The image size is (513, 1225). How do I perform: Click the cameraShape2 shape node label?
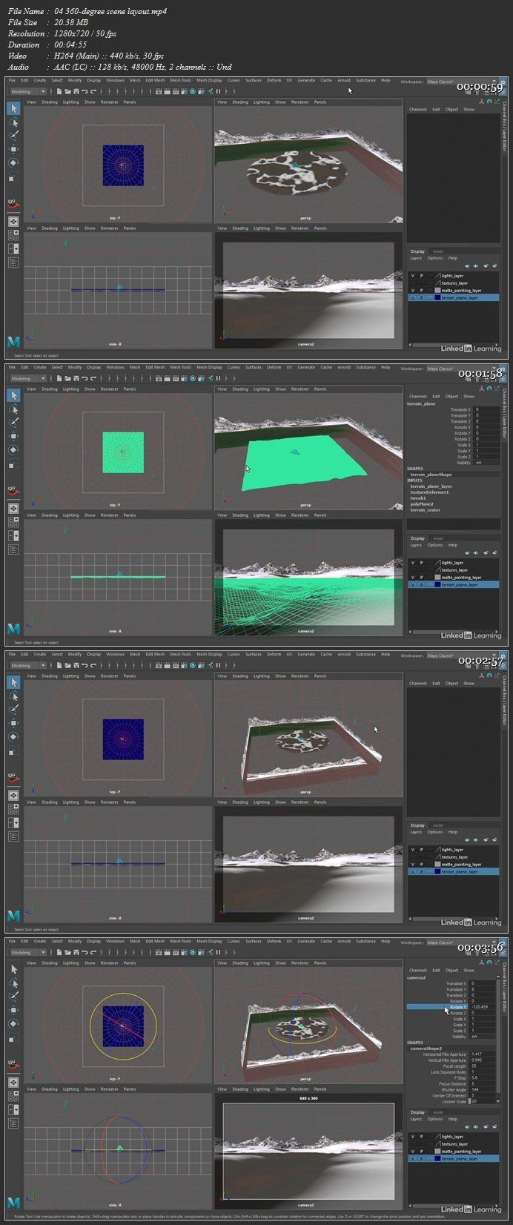[426, 1049]
